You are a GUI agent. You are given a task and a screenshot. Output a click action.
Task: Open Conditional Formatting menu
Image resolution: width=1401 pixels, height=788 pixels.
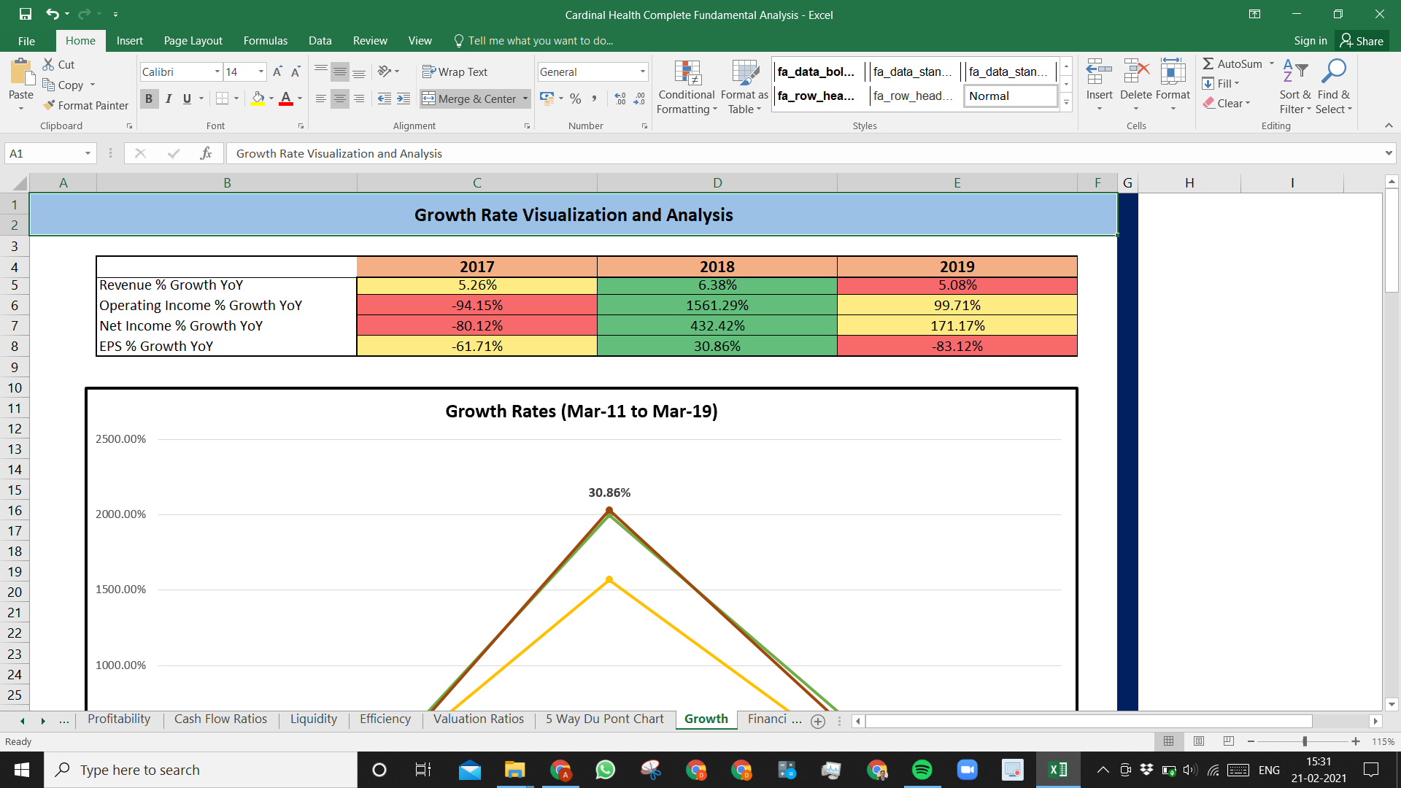(687, 87)
